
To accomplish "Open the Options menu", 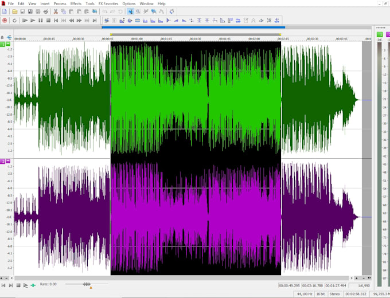I will pos(129,3).
